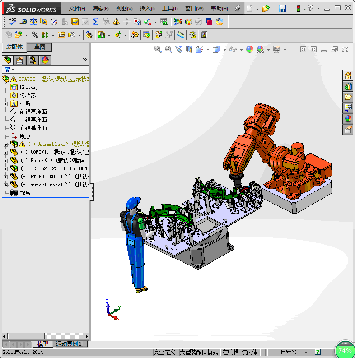
Task: Click Zoom to Fit in viewport toolbar
Action: pyautogui.click(x=158, y=49)
